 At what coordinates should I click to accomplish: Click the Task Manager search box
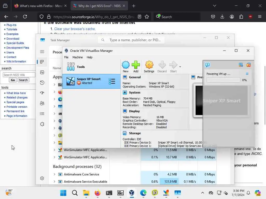131,40
